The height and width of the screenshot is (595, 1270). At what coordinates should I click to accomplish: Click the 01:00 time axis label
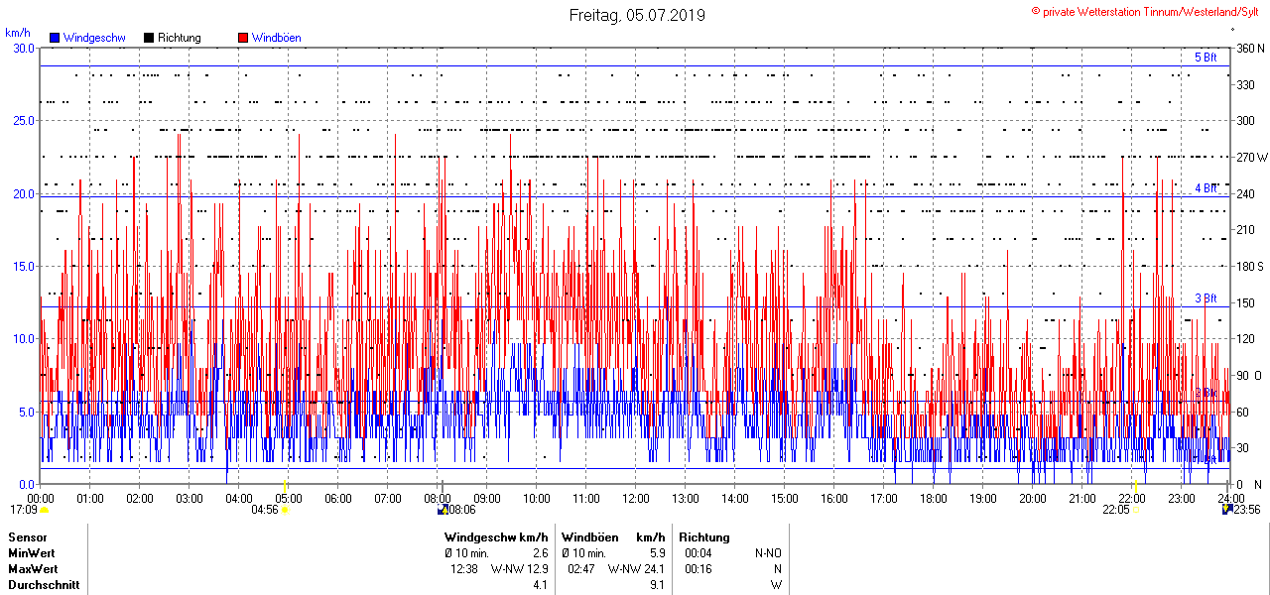90,498
